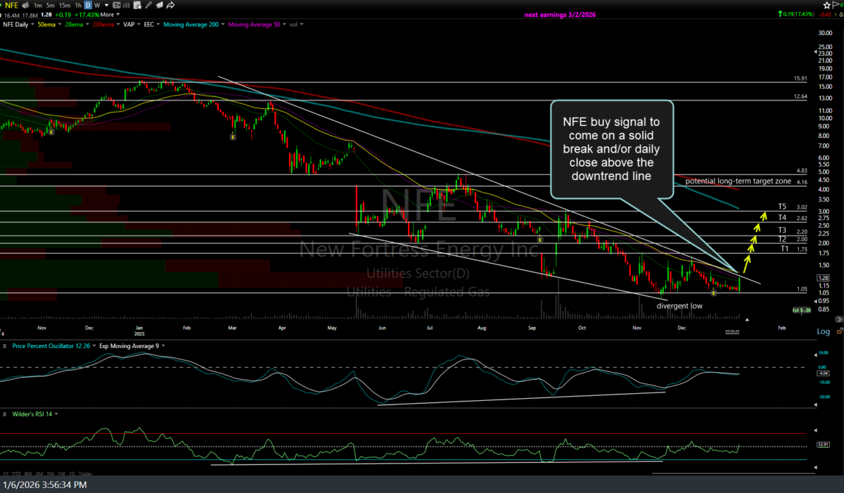The height and width of the screenshot is (493, 844).
Task: Select the 1W range preset
Action: click(62, 474)
